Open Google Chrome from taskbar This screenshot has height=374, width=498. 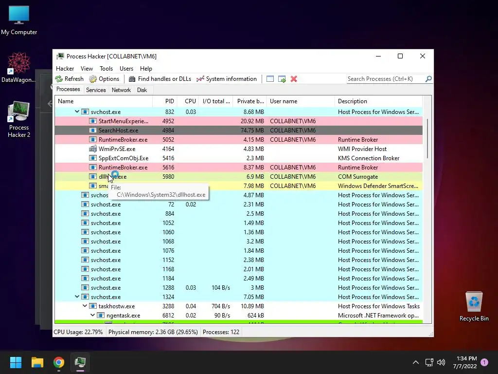click(59, 362)
